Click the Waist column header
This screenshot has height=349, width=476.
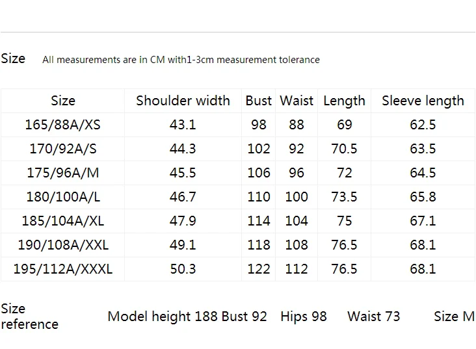click(x=297, y=101)
